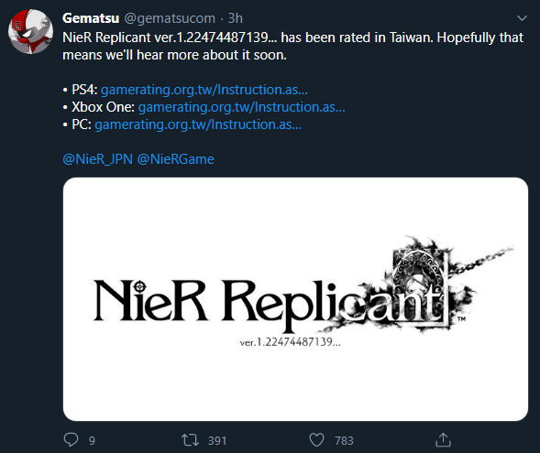The height and width of the screenshot is (453, 540).
Task: Click the tweet text about Taiwan rating
Action: point(293,46)
